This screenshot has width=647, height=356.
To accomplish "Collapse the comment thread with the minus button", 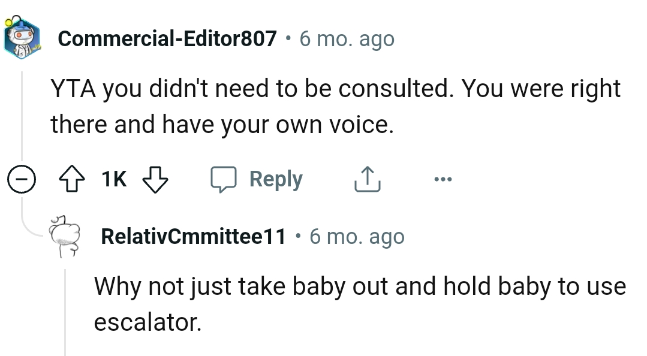I will (21, 178).
